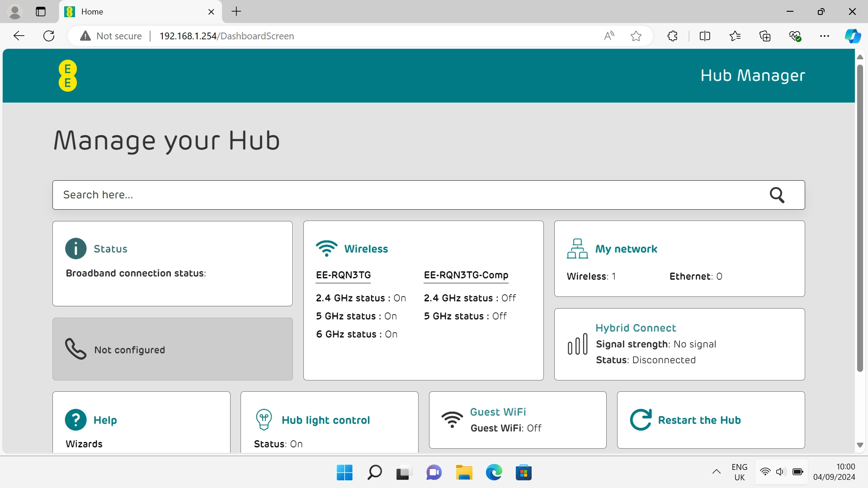
Task: Click the Status info icon
Action: click(x=75, y=249)
